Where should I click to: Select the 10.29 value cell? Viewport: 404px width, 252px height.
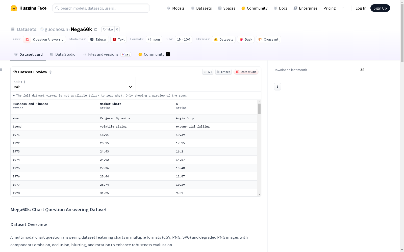[x=216, y=185]
